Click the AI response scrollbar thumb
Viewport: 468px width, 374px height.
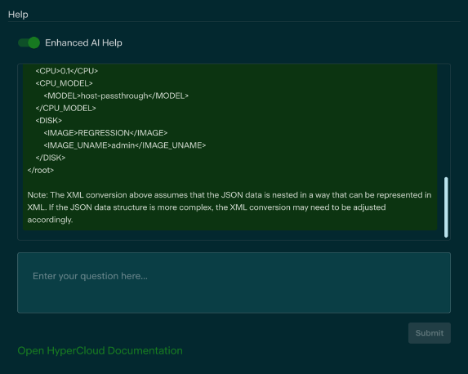click(446, 207)
